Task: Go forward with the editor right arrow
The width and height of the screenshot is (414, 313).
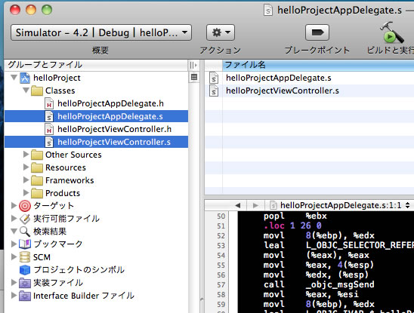Action: click(x=255, y=205)
